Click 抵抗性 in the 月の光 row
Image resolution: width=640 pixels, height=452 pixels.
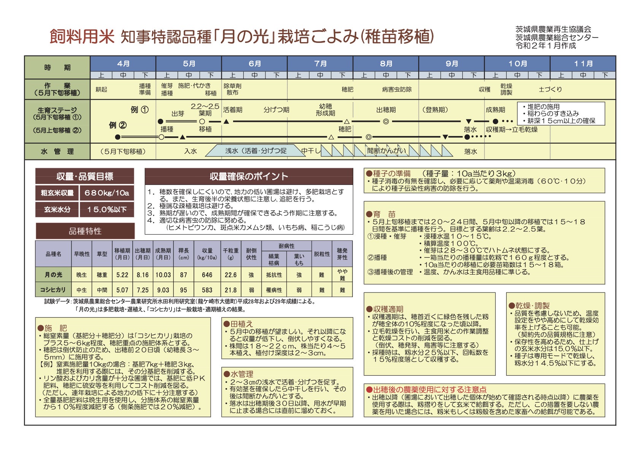(274, 275)
